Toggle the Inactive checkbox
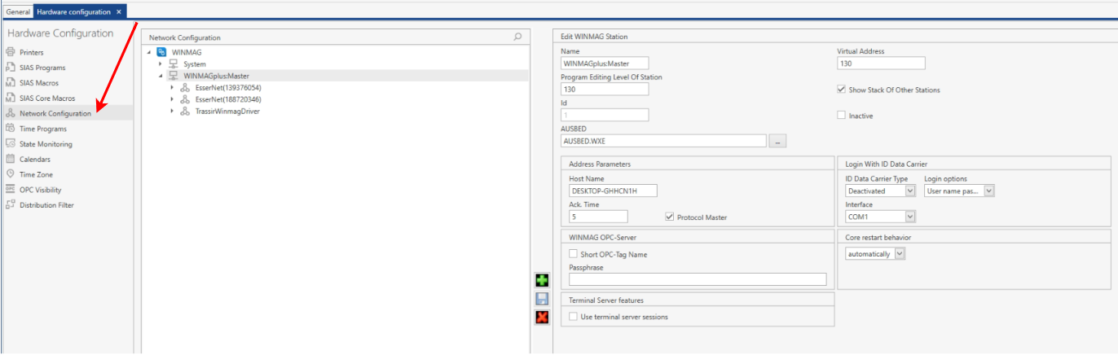The width and height of the screenshot is (1118, 355). pyautogui.click(x=842, y=116)
